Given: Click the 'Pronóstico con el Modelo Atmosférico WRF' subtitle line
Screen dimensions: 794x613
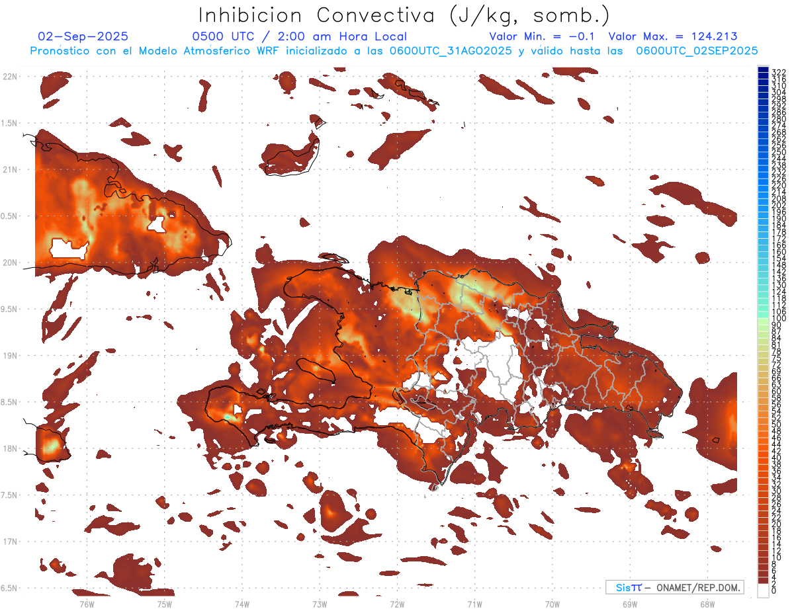Looking at the screenshot, I should (394, 51).
